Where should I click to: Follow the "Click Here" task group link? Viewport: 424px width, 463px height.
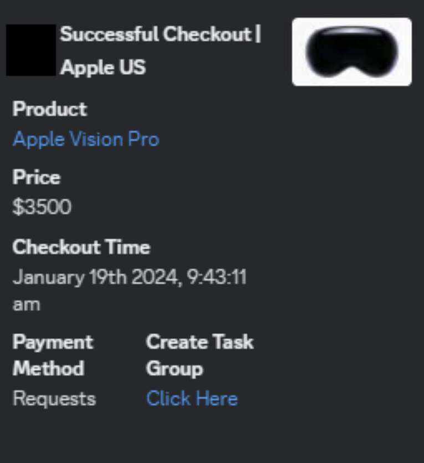(192, 399)
